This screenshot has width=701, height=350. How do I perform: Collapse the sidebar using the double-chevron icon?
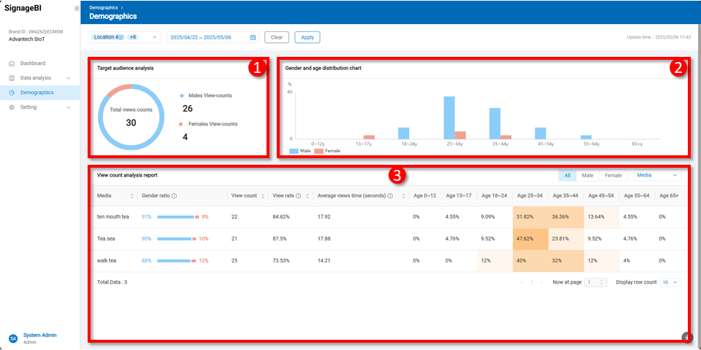[x=77, y=8]
